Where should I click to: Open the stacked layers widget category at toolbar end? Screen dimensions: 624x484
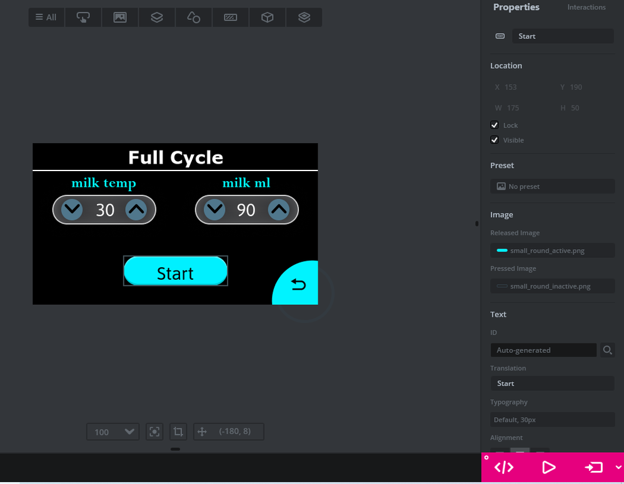[304, 17]
